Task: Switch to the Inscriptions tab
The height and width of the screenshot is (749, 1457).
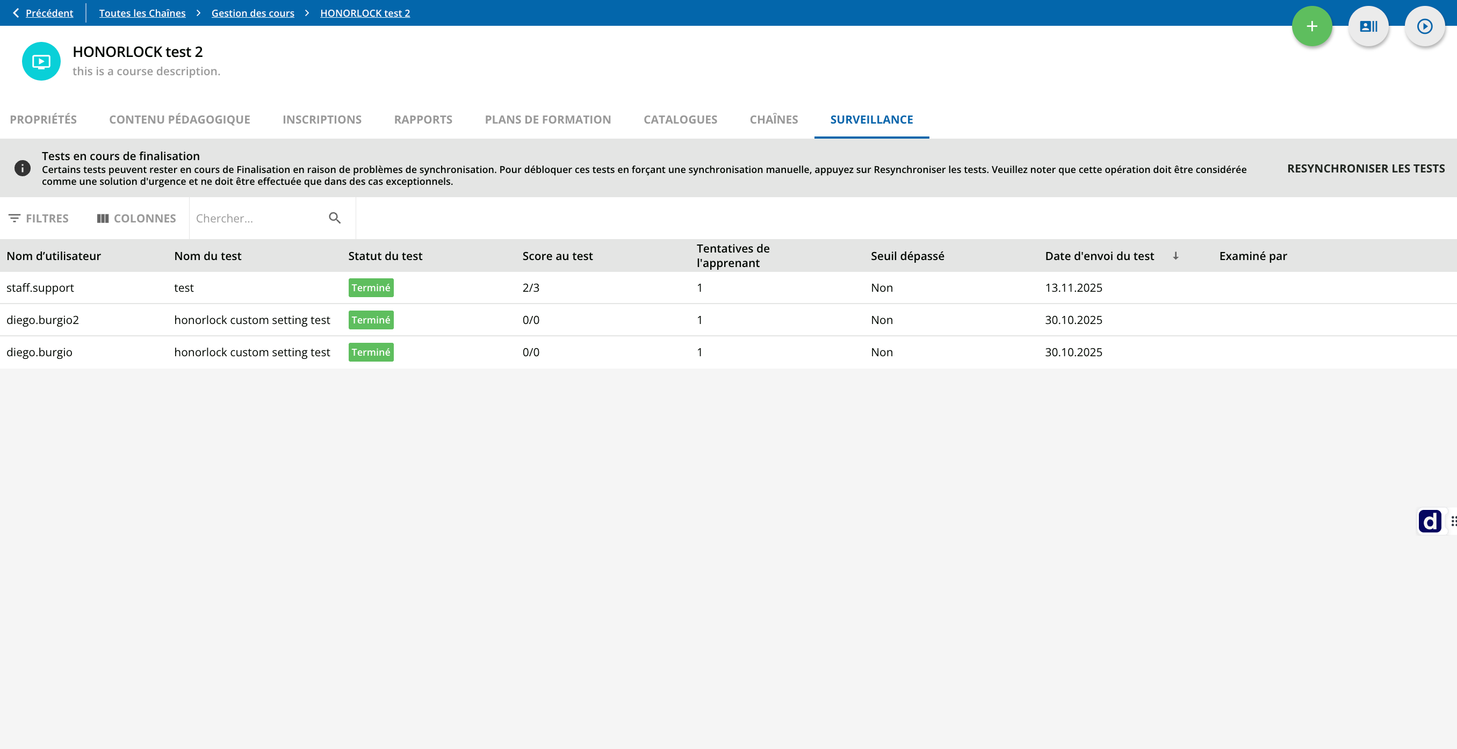Action: (x=322, y=119)
